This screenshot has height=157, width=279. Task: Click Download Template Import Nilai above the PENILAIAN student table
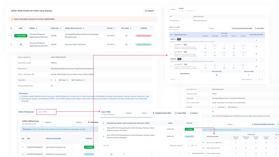263,124
